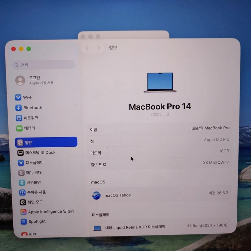
Task: Click the computer name user의 MacBook Pro
Action: 211,128
